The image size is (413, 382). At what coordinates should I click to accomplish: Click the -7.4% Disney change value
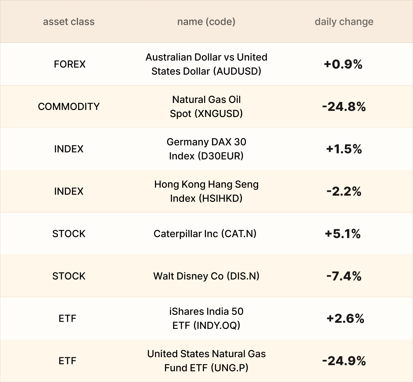pyautogui.click(x=344, y=276)
